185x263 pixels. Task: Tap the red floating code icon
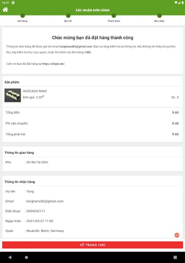(177, 235)
